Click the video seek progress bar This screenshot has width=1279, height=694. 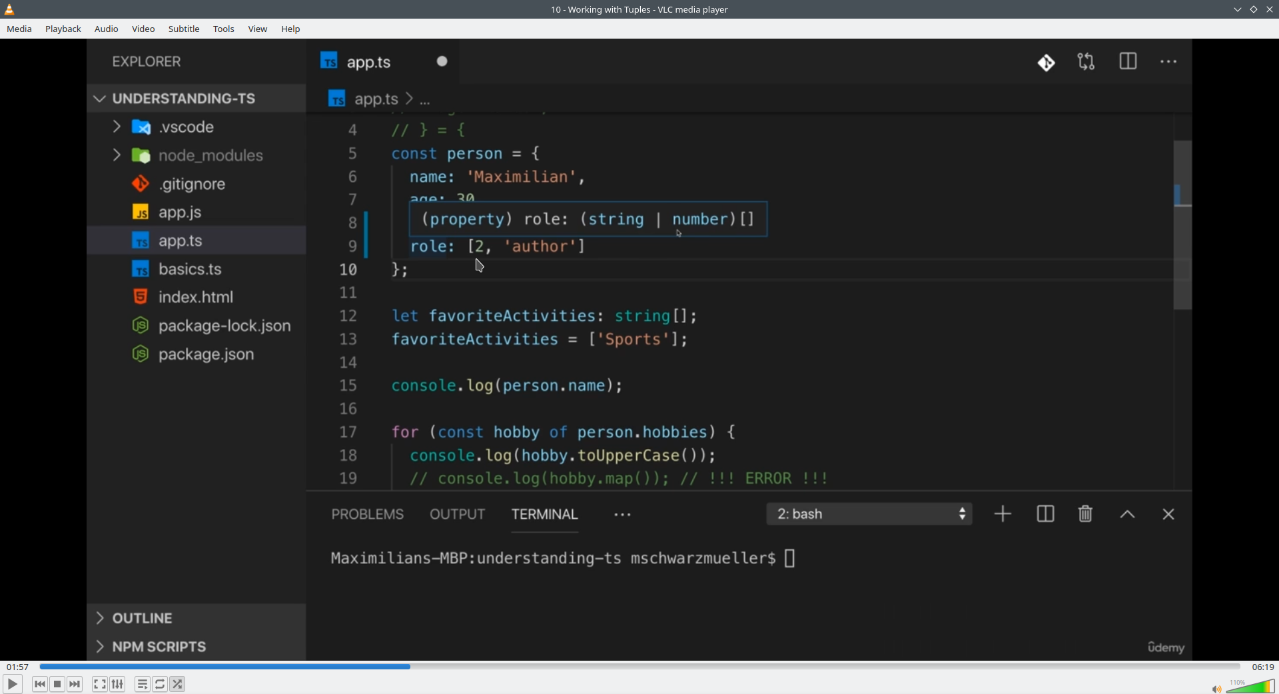pyautogui.click(x=639, y=667)
